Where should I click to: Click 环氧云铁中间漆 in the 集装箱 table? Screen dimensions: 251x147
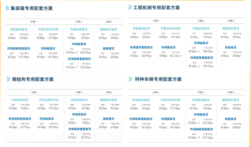coord(48,29)
